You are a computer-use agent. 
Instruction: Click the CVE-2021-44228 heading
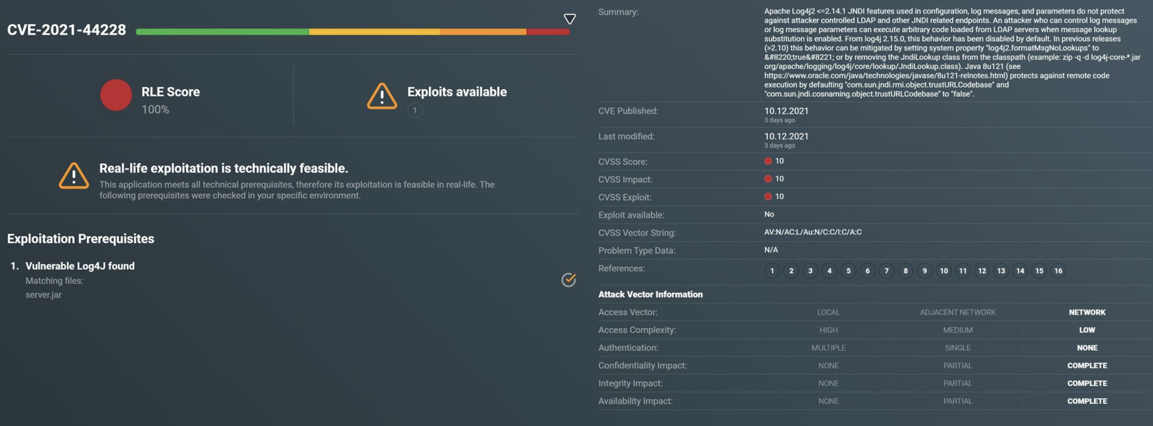(66, 30)
